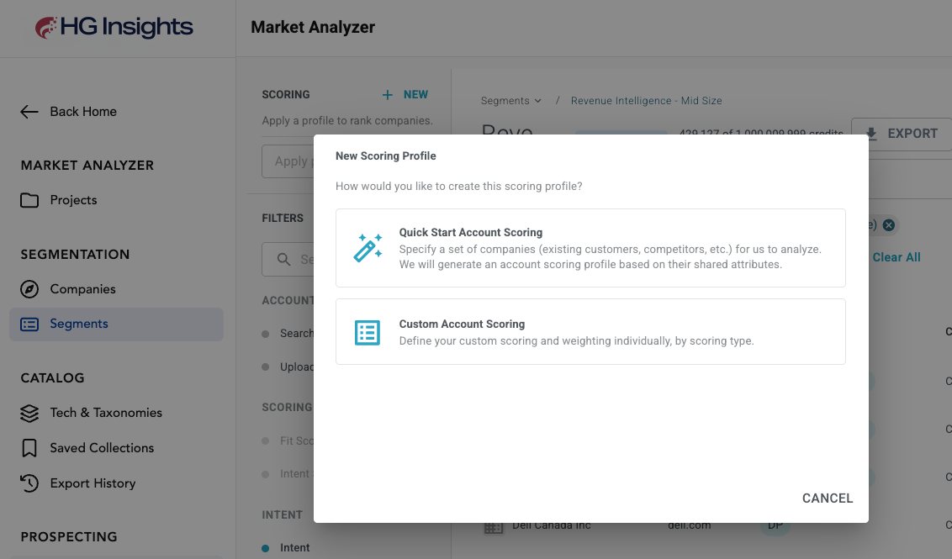Screen dimensions: 952x559
Task: Click Dell Canada Inc company name
Action: coord(552,526)
